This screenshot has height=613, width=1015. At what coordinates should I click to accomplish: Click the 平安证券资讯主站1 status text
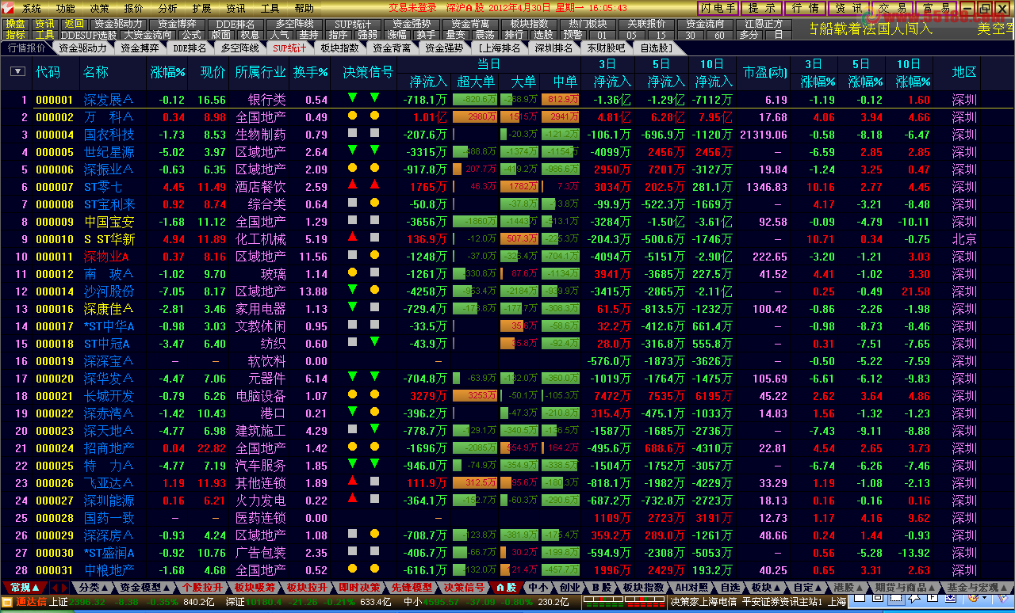[782, 602]
